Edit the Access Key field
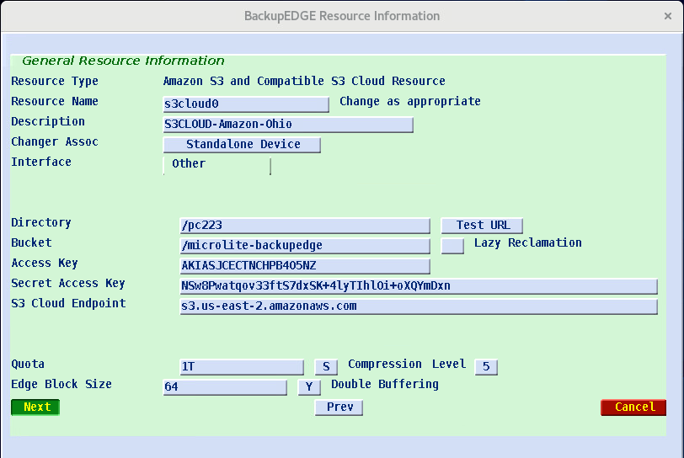Image resolution: width=684 pixels, height=458 pixels. (x=305, y=266)
